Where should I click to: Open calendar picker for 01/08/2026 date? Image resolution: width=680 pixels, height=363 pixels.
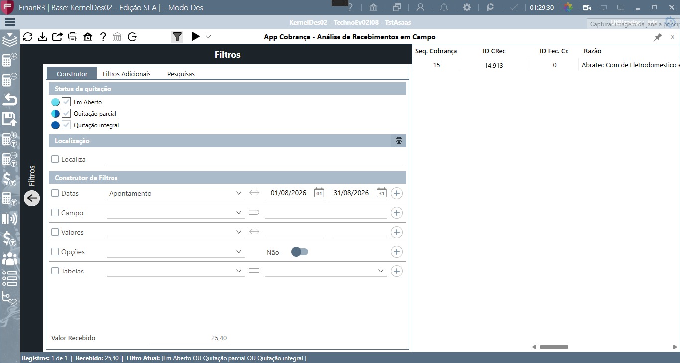(319, 193)
